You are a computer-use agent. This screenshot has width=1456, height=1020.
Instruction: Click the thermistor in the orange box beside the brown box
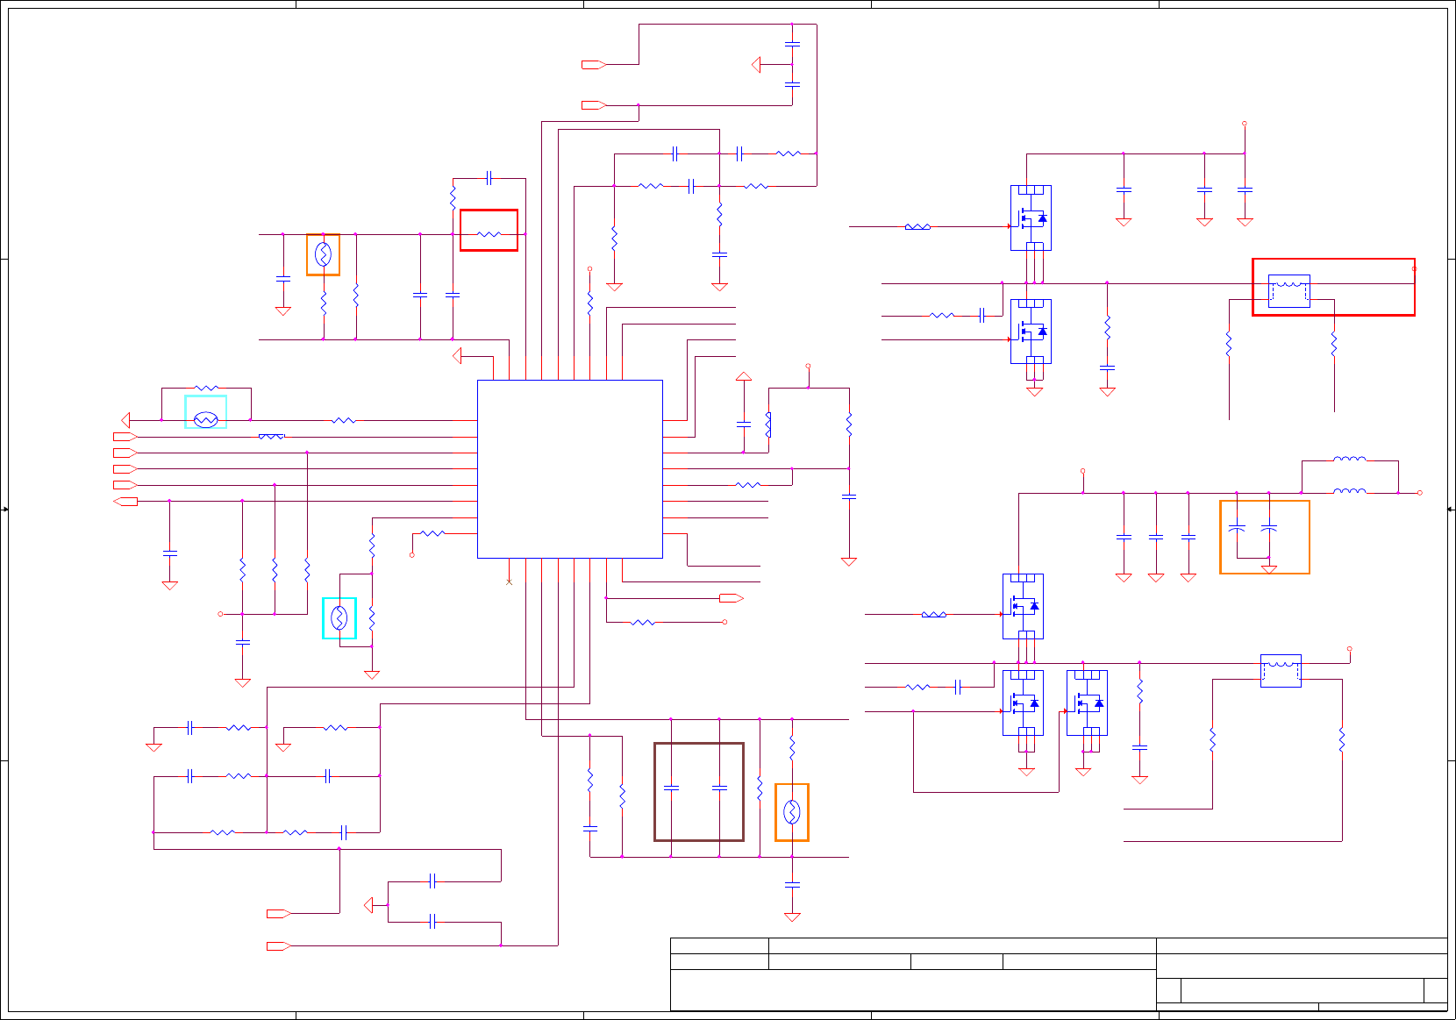tap(791, 813)
